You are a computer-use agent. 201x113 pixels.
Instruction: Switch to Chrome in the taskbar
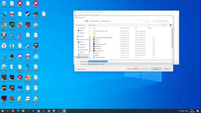point(49,111)
